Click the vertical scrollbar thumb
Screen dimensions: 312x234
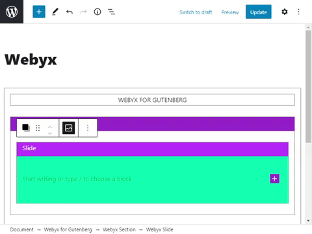pyautogui.click(x=308, y=86)
